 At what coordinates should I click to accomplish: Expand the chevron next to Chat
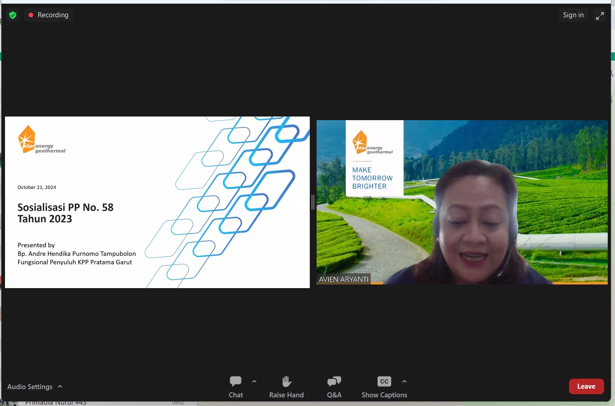(x=254, y=381)
